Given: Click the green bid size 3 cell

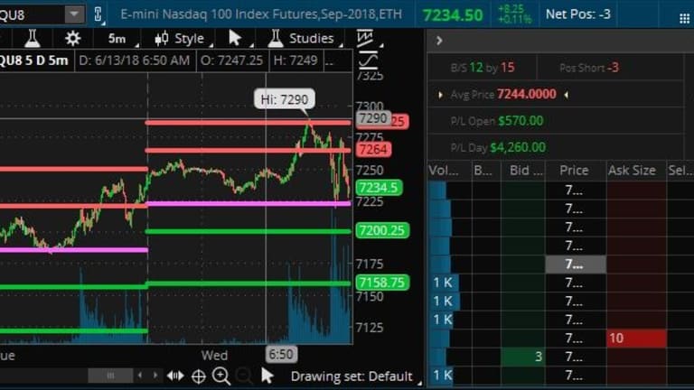Looking at the screenshot, I should coord(522,357).
